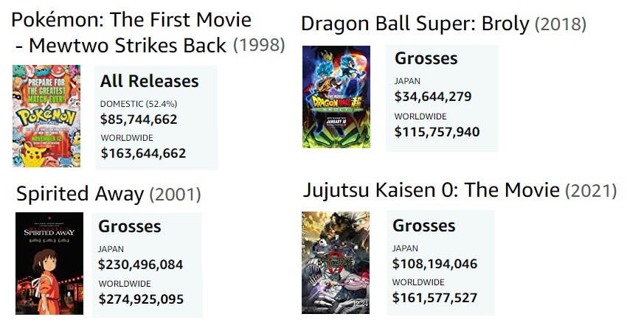
Task: Click the Pokémon: The First Movie poster
Action: point(46,116)
